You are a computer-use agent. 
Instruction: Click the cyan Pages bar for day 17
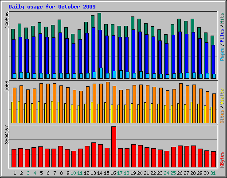(x=121, y=74)
